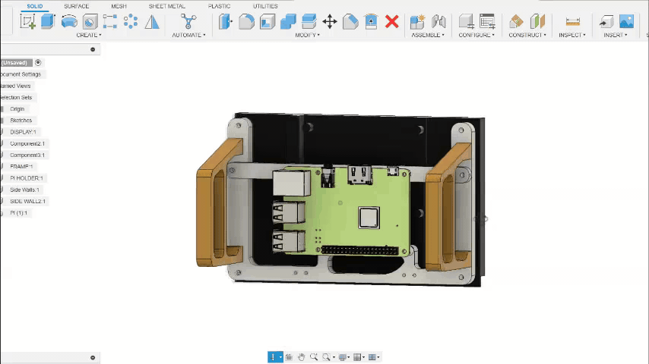Select the Measure ruler tool
Screen dimensions: 649x364
coord(572,22)
